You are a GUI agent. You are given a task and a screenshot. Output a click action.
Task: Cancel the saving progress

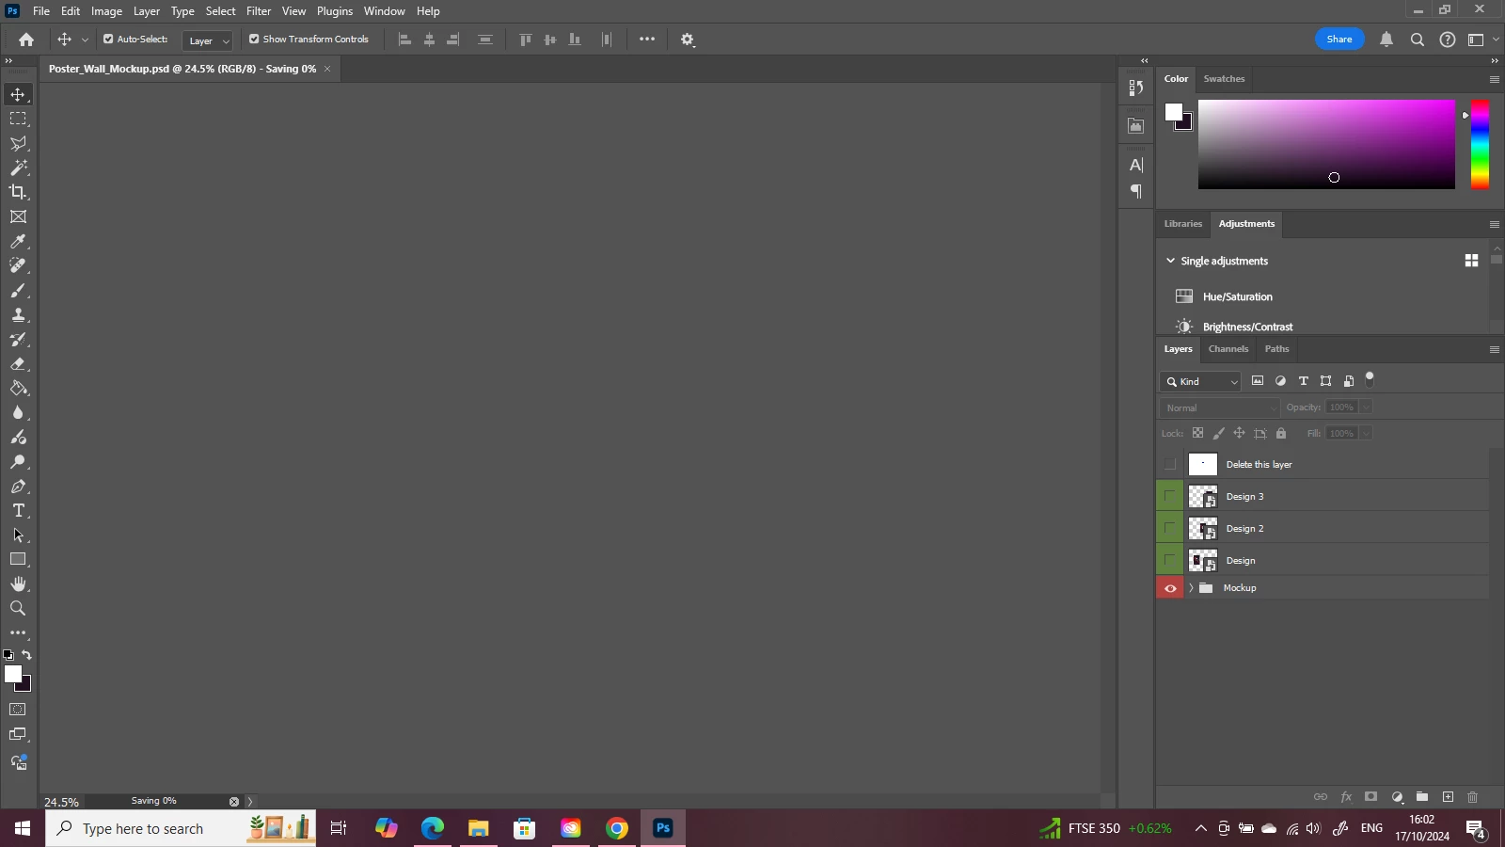tap(234, 802)
